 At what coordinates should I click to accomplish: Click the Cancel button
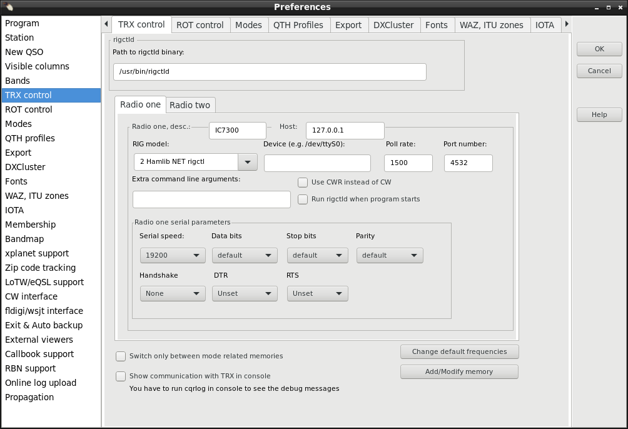[x=600, y=71]
